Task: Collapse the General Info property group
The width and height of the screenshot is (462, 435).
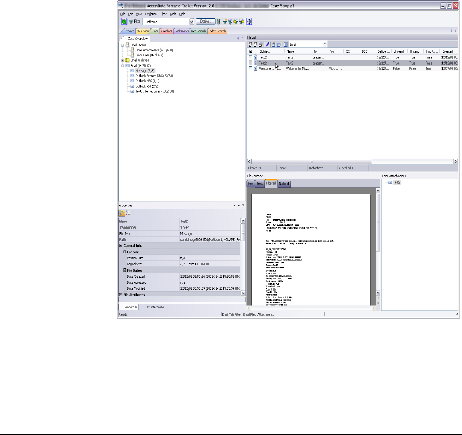Action: 121,245
